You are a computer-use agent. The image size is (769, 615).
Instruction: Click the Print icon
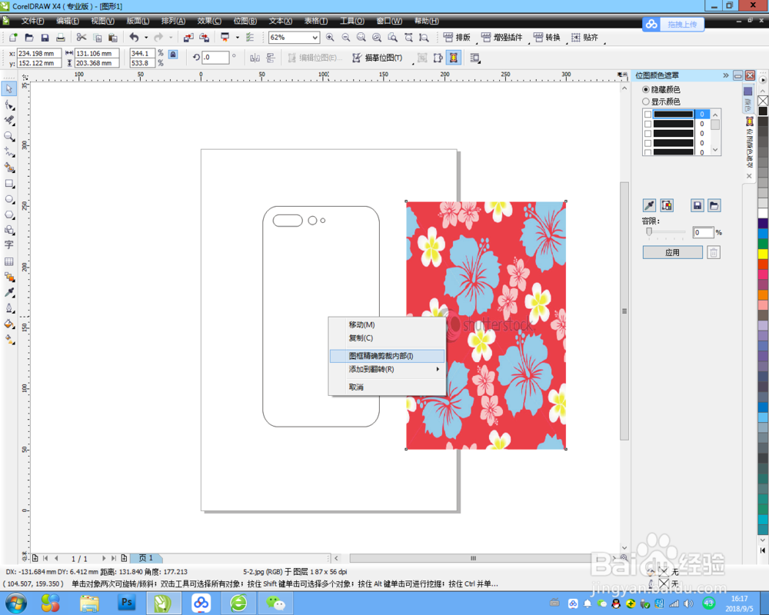click(x=60, y=37)
